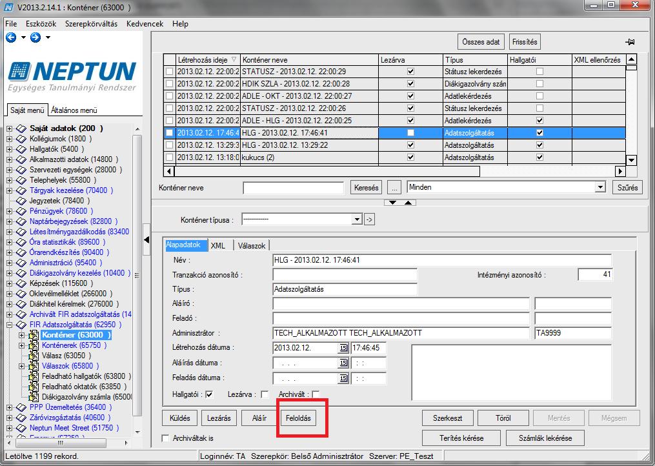Check the row checkbox for kukucs (2)

[x=169, y=157]
